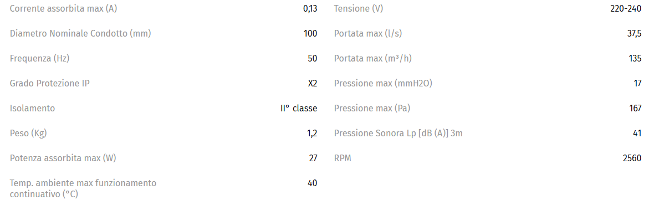Select the 135 flow rate value
Screen dimensions: 654x205
(x=635, y=59)
